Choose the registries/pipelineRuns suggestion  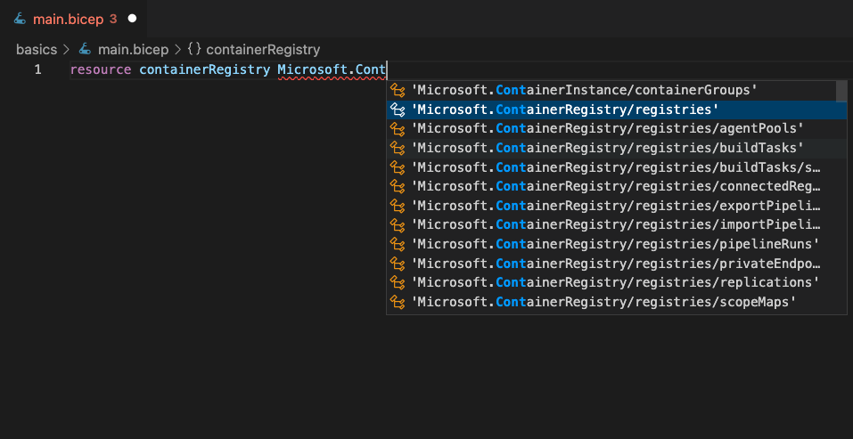(617, 244)
